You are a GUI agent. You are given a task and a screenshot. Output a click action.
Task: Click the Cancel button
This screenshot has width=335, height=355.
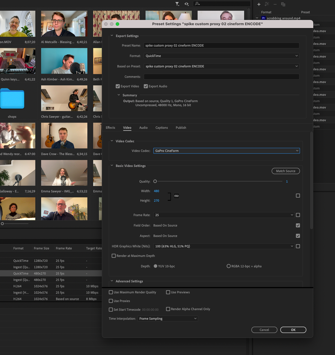264,330
